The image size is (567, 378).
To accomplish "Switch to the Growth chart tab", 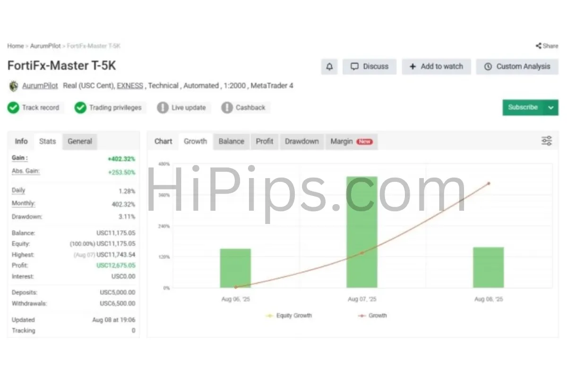I will tap(196, 141).
